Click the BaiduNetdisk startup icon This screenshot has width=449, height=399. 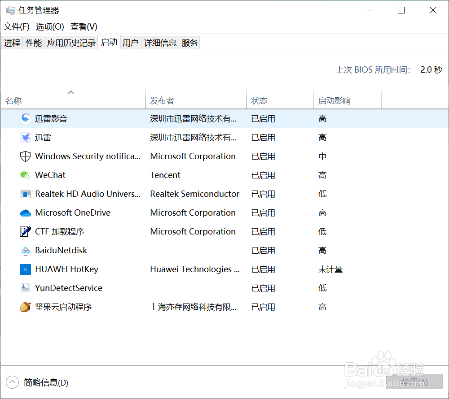[x=26, y=250]
